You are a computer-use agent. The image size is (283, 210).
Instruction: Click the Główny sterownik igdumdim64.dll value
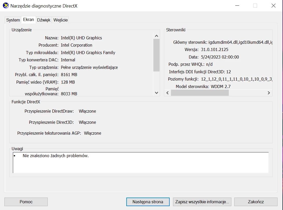pyautogui.click(x=240, y=42)
